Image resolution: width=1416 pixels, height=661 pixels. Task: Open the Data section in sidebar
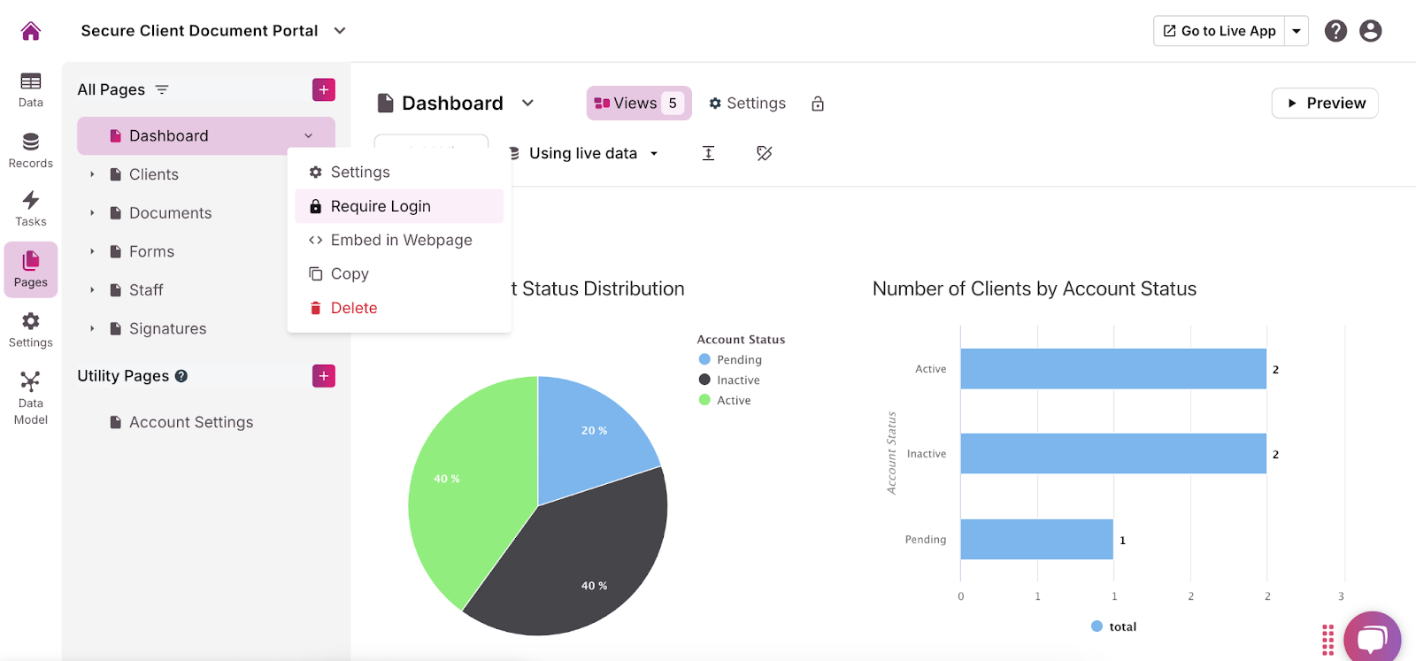click(31, 89)
